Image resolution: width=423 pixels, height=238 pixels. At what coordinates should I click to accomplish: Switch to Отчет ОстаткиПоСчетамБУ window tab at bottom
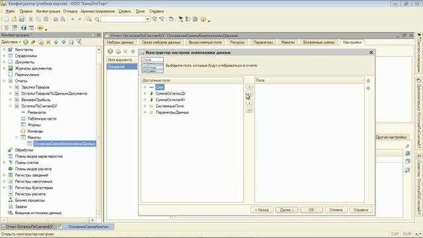point(28,227)
